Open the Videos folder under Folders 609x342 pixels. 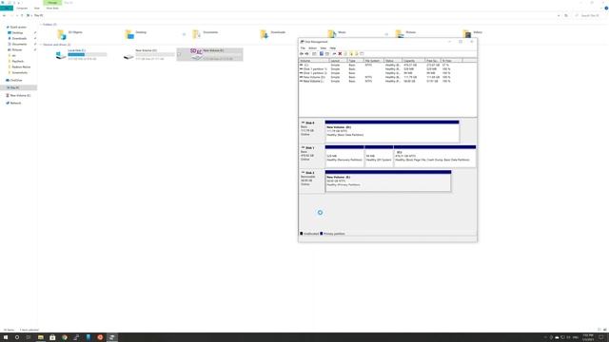(473, 34)
